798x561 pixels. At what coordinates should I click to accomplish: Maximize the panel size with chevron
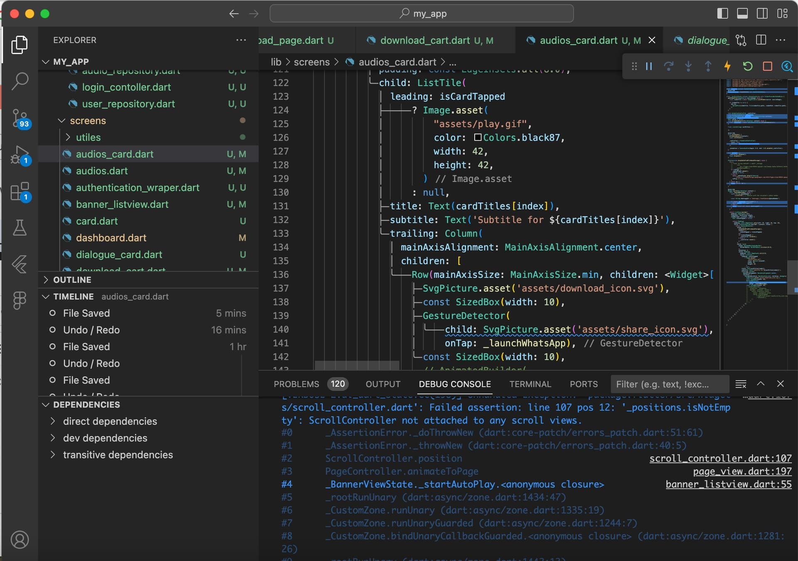coord(761,384)
